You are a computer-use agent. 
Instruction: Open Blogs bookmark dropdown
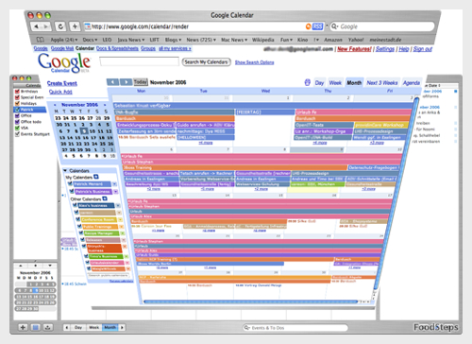[x=173, y=40]
